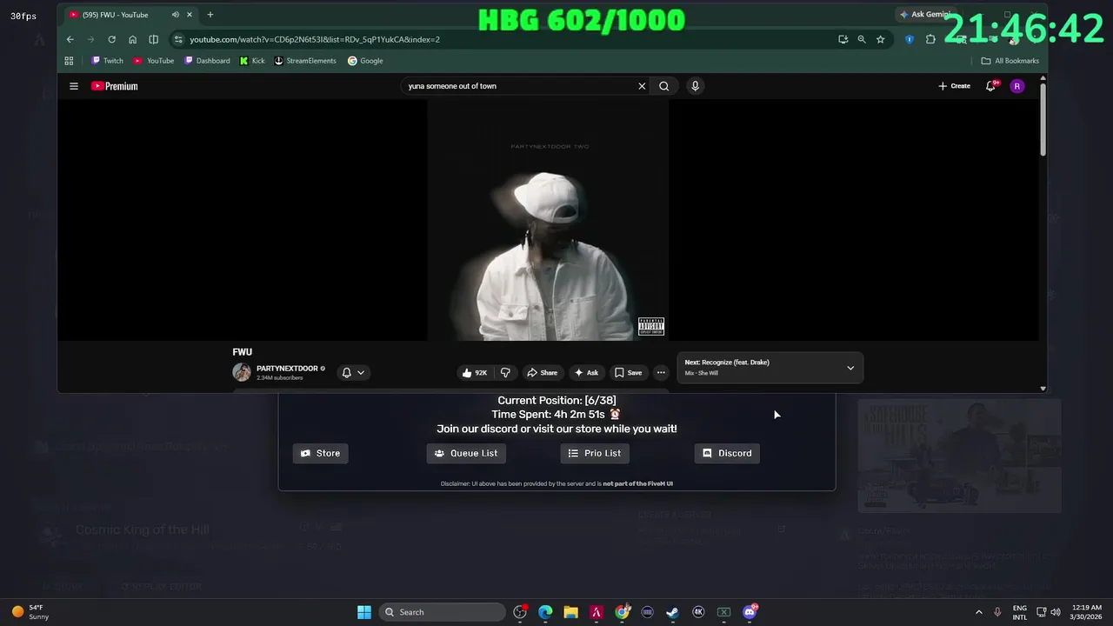Viewport: 1113px width, 626px height.
Task: Start voice search with the microphone
Action: [x=695, y=86]
